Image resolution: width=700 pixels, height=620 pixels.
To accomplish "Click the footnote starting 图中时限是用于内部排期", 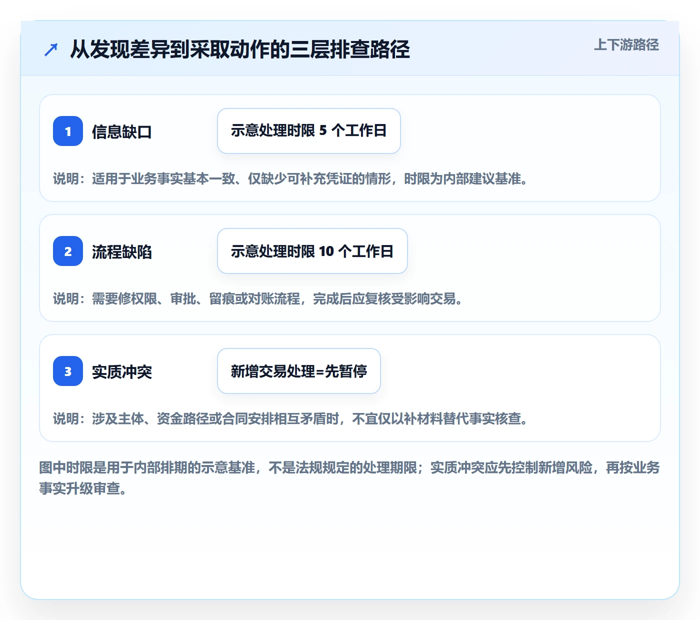I will [349, 478].
